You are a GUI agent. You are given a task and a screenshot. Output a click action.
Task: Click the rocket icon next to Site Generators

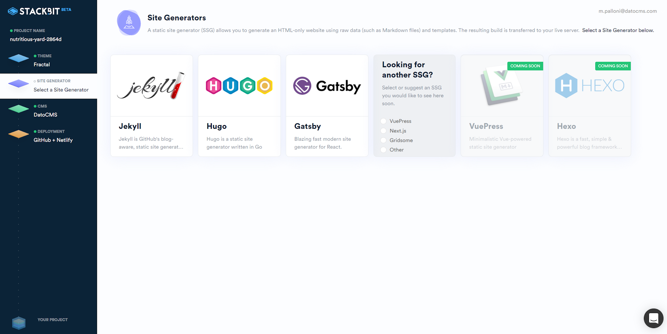pyautogui.click(x=129, y=23)
